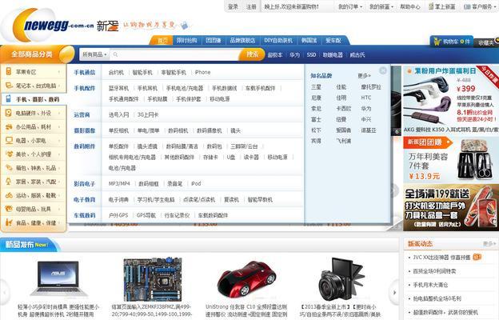Click the 全场满199就送 promo banner
This screenshot has height=320, width=499.
click(x=451, y=208)
